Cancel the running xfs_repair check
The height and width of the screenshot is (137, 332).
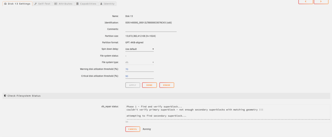133,129
